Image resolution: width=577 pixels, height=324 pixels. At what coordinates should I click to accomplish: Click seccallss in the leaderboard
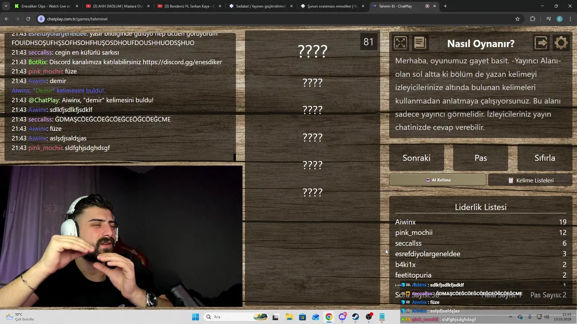tap(408, 243)
